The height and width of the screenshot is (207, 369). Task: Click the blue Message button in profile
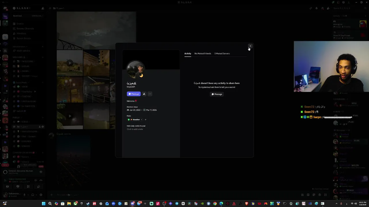pyautogui.click(x=134, y=94)
